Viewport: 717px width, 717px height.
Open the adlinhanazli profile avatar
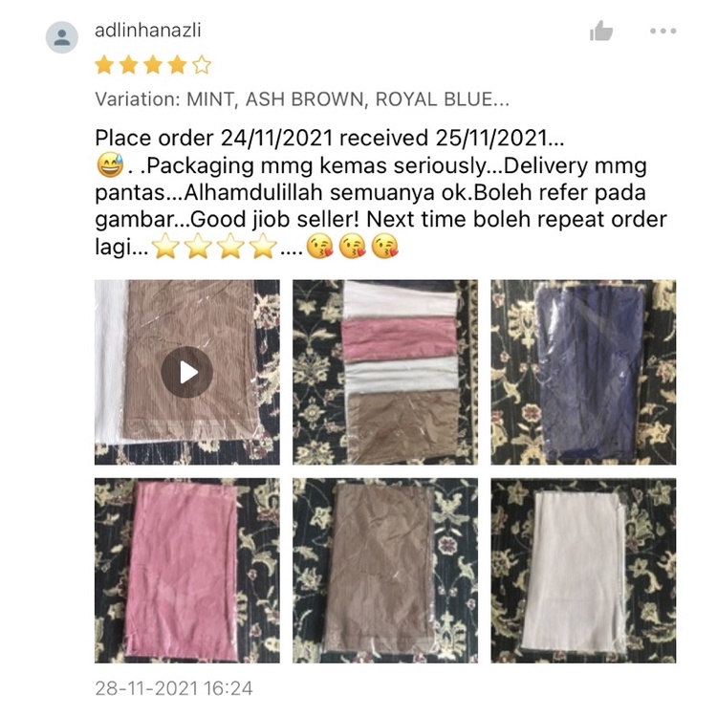click(62, 37)
